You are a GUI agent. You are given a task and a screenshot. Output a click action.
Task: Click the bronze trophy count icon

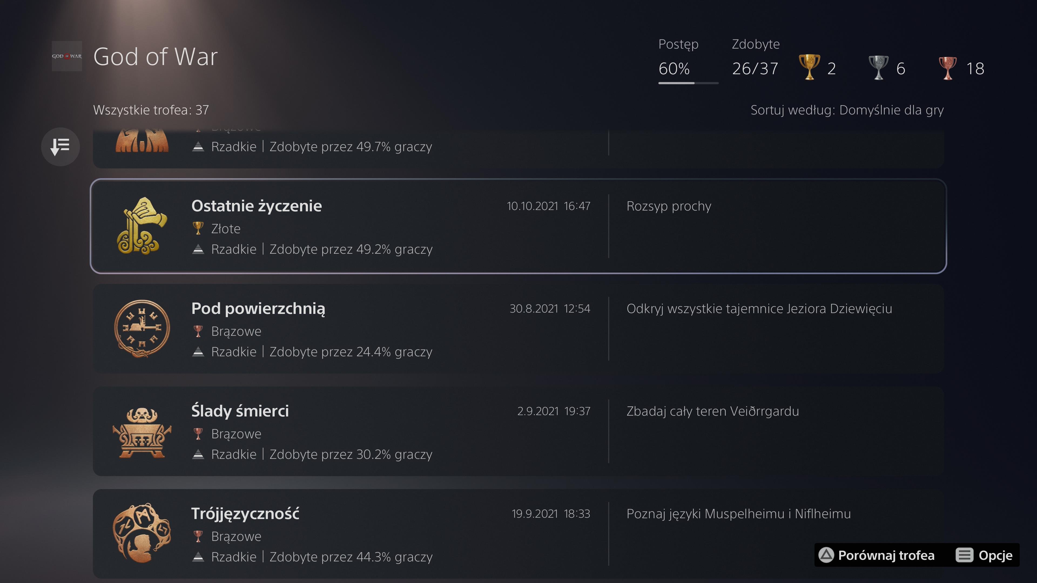pyautogui.click(x=948, y=67)
